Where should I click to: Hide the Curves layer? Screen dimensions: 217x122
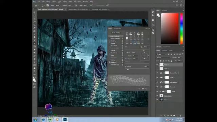[x=157, y=87]
